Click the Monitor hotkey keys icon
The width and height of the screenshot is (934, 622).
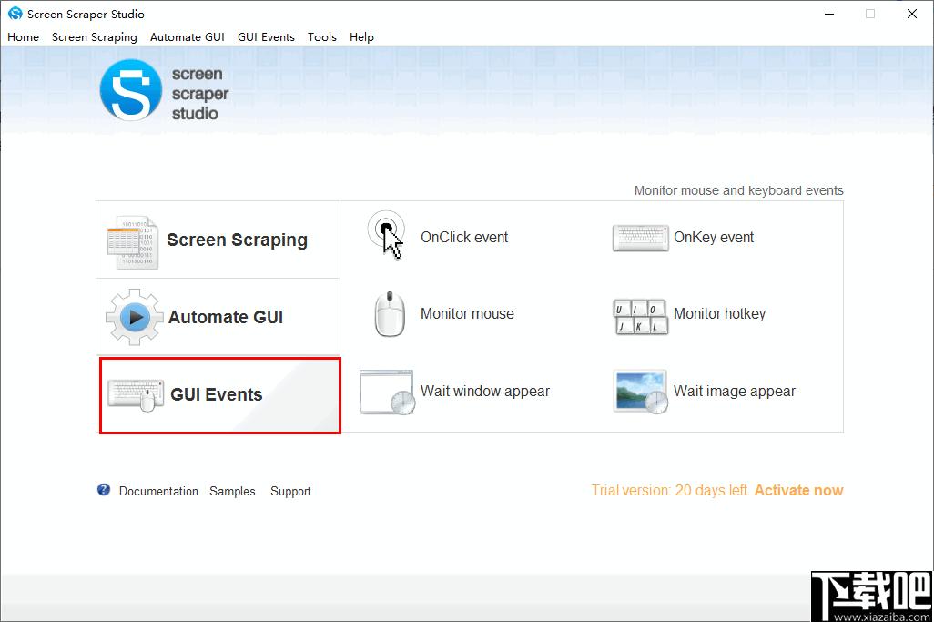pos(640,316)
